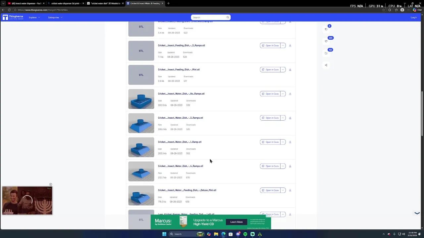The width and height of the screenshot is (424, 238).
Task: Expand the Categories menu
Action: point(55,18)
